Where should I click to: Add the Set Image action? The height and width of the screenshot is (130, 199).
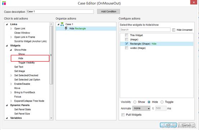(19, 71)
